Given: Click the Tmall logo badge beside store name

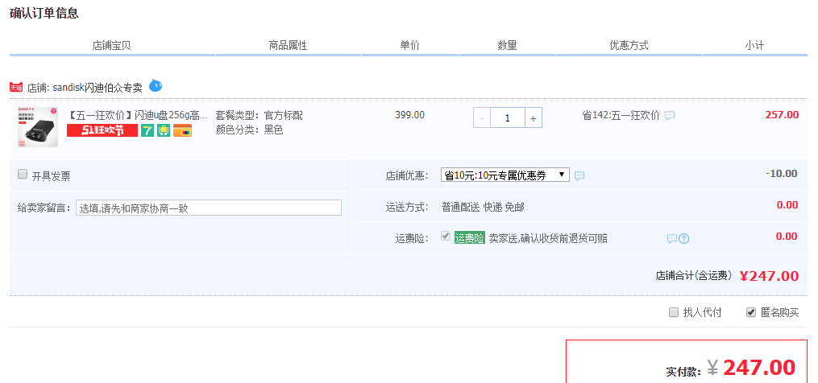Looking at the screenshot, I should (15, 87).
